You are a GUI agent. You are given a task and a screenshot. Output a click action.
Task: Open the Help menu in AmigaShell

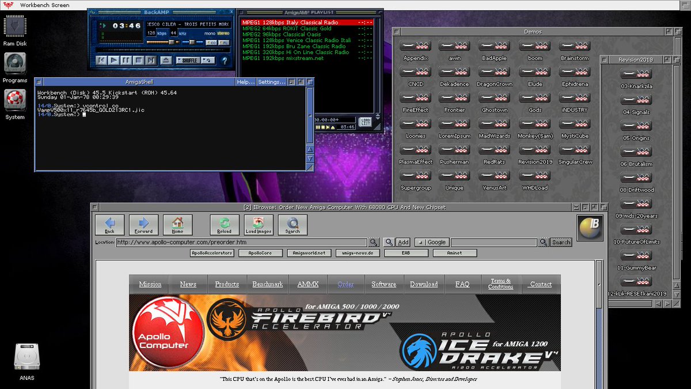pyautogui.click(x=245, y=82)
